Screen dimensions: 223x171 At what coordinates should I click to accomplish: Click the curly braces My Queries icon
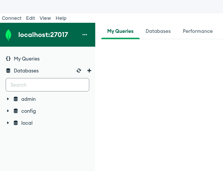(8, 59)
